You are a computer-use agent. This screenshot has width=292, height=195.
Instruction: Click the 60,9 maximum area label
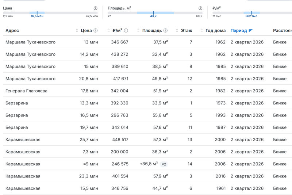199,16
